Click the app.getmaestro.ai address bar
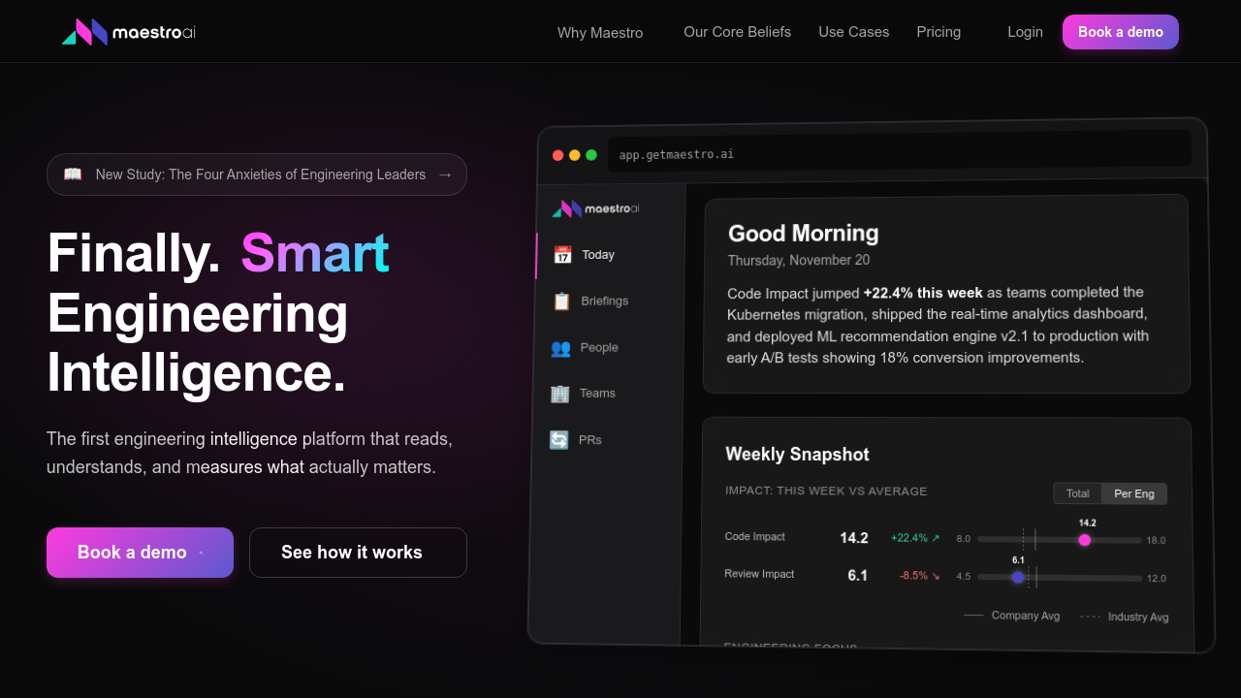 (x=899, y=153)
